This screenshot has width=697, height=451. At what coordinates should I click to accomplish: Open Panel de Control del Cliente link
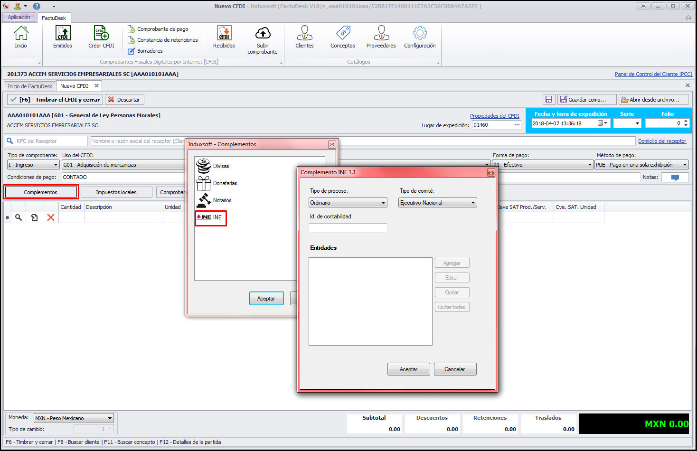click(x=653, y=74)
